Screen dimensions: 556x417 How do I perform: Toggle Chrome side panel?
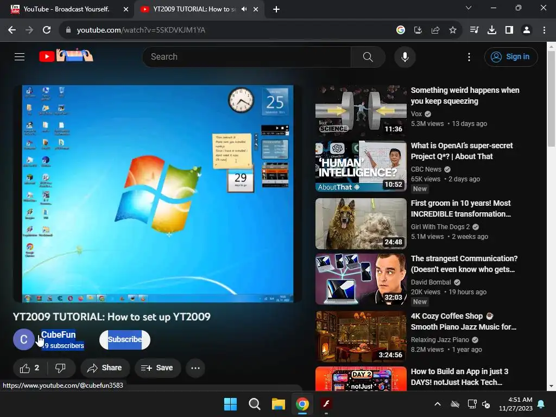[509, 30]
